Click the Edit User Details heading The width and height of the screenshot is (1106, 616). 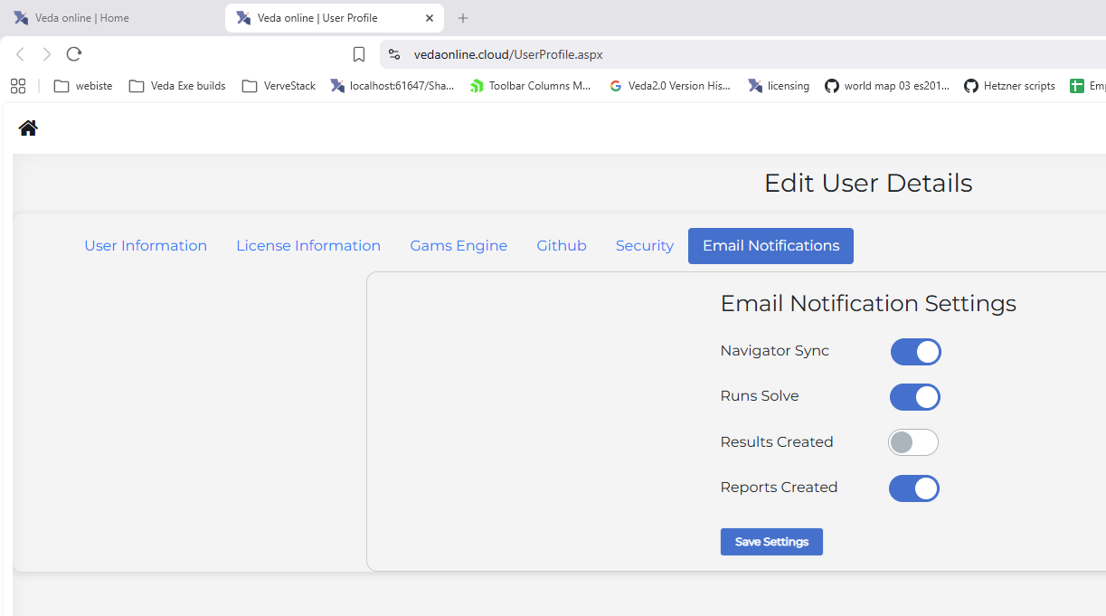click(868, 183)
